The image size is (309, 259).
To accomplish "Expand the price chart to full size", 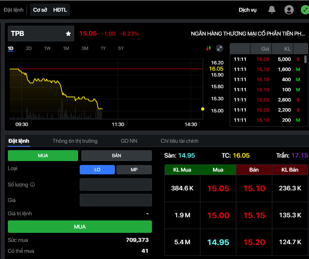I will (220, 48).
